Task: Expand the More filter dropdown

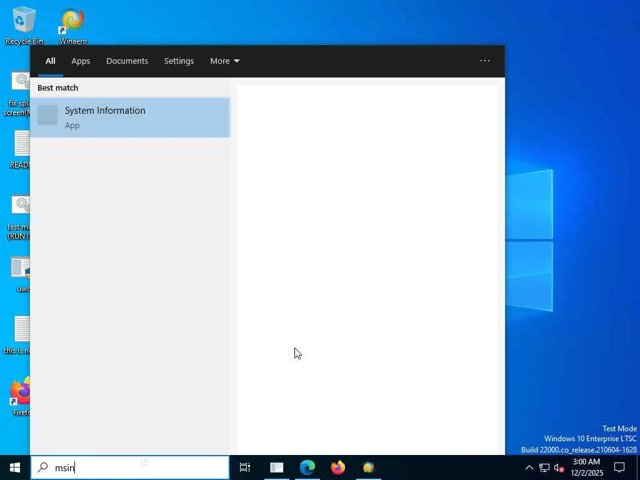Action: tap(225, 61)
